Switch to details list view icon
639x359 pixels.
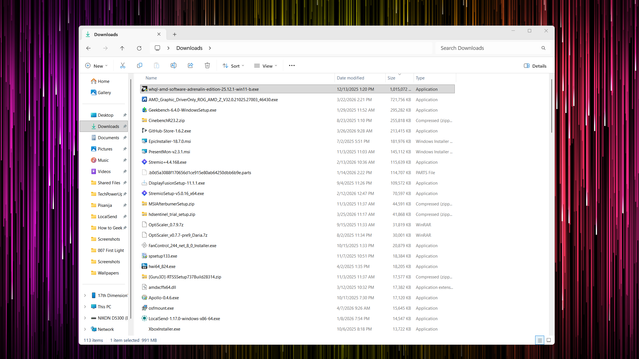tap(539, 340)
